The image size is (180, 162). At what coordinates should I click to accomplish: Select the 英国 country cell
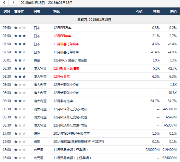pyautogui.click(x=37, y=60)
